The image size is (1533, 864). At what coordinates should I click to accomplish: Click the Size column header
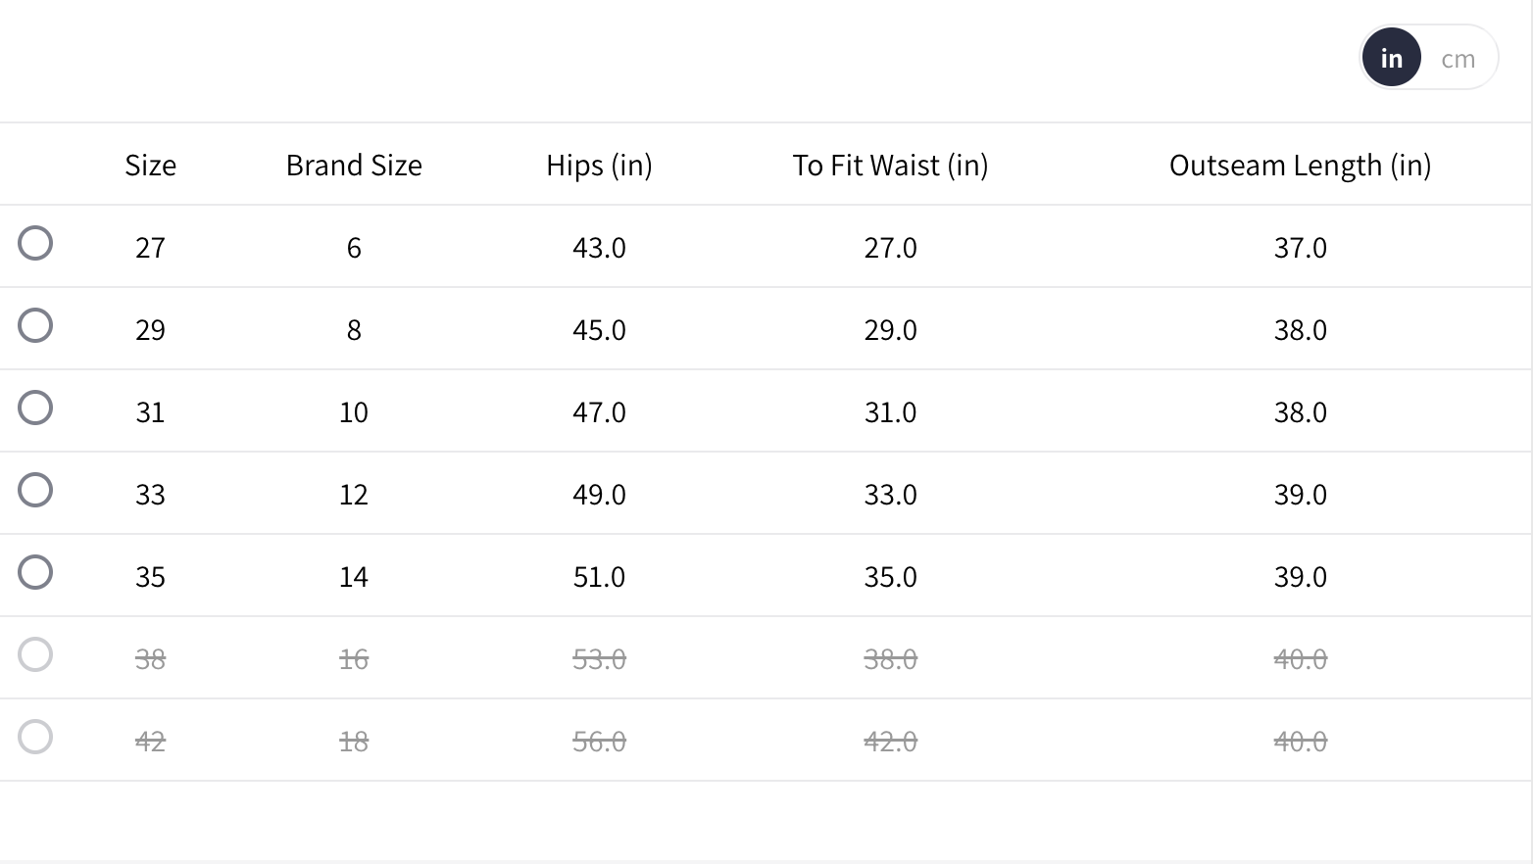[150, 166]
